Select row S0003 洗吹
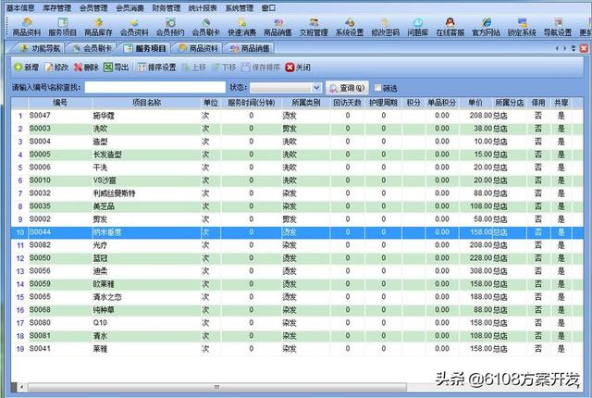 pyautogui.click(x=297, y=129)
